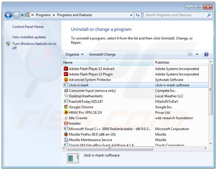Click the shield icon beside Windows features
The width and height of the screenshot is (217, 171).
click(x=8, y=44)
